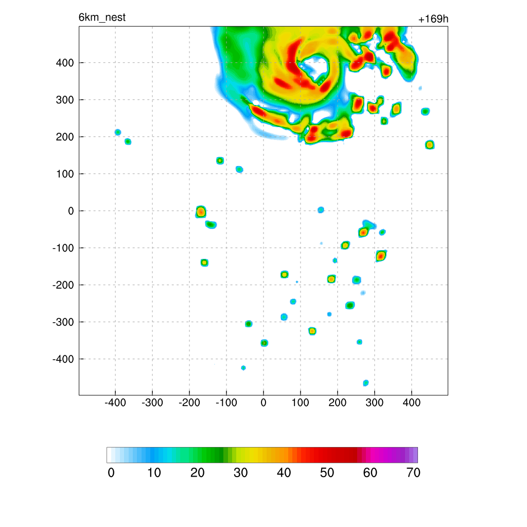Viewport: 527px width, 527px height.
Task: Click the isolated cell at far right edge
Action: pyautogui.click(x=430, y=145)
